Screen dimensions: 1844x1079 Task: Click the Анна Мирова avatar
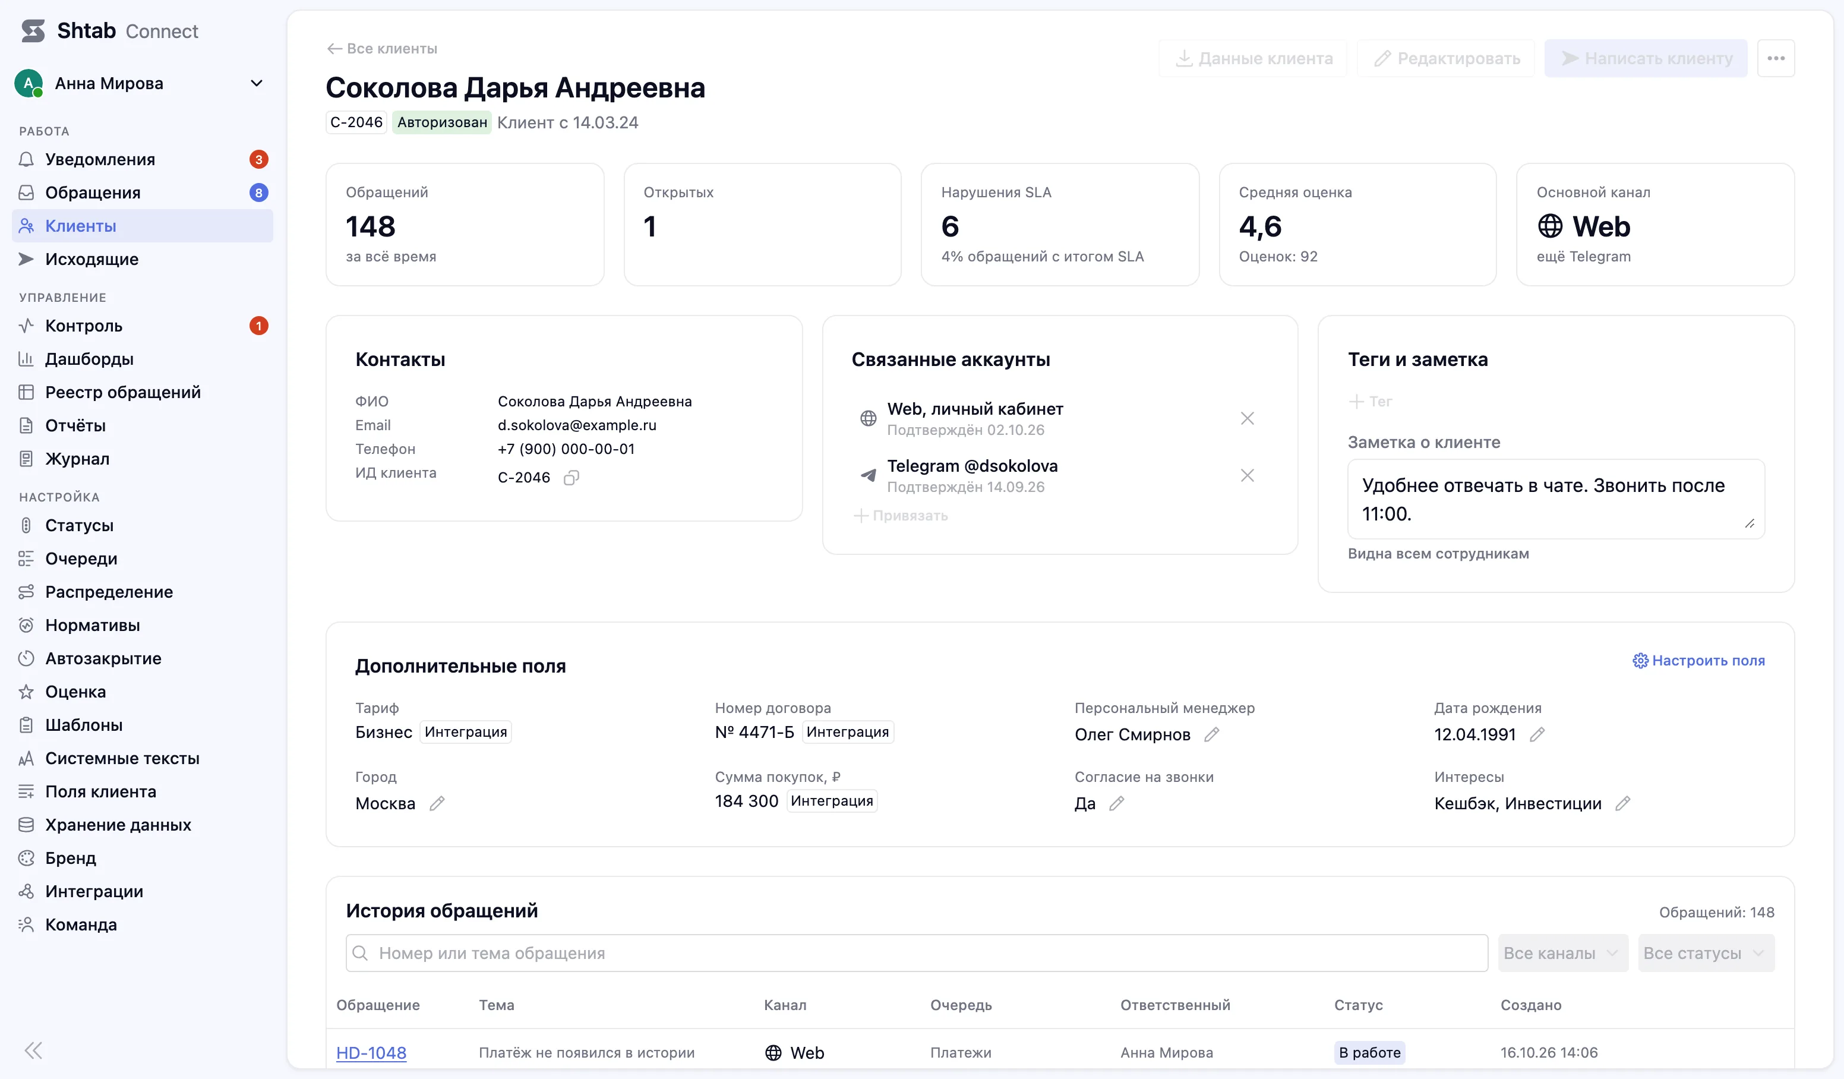point(29,83)
